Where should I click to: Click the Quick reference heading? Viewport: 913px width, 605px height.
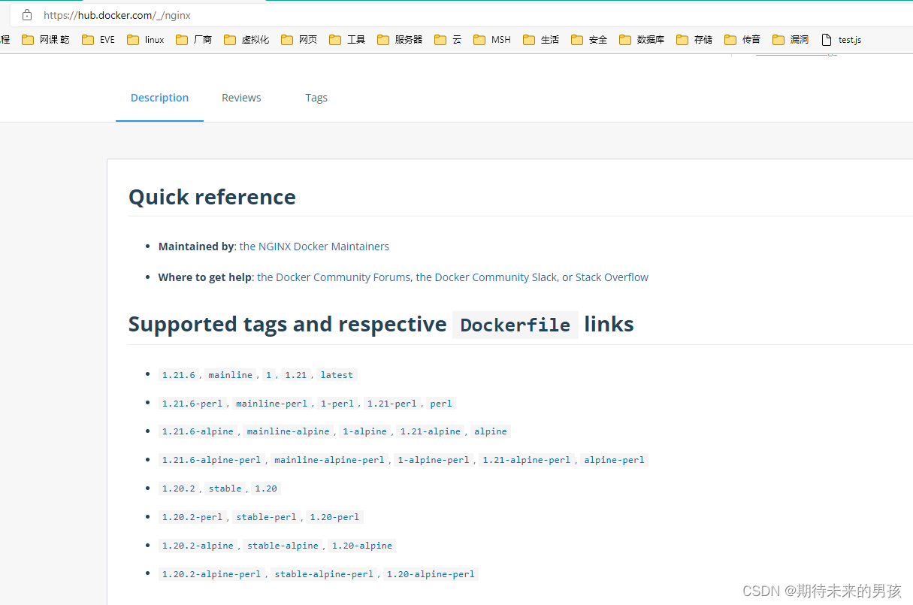[212, 197]
